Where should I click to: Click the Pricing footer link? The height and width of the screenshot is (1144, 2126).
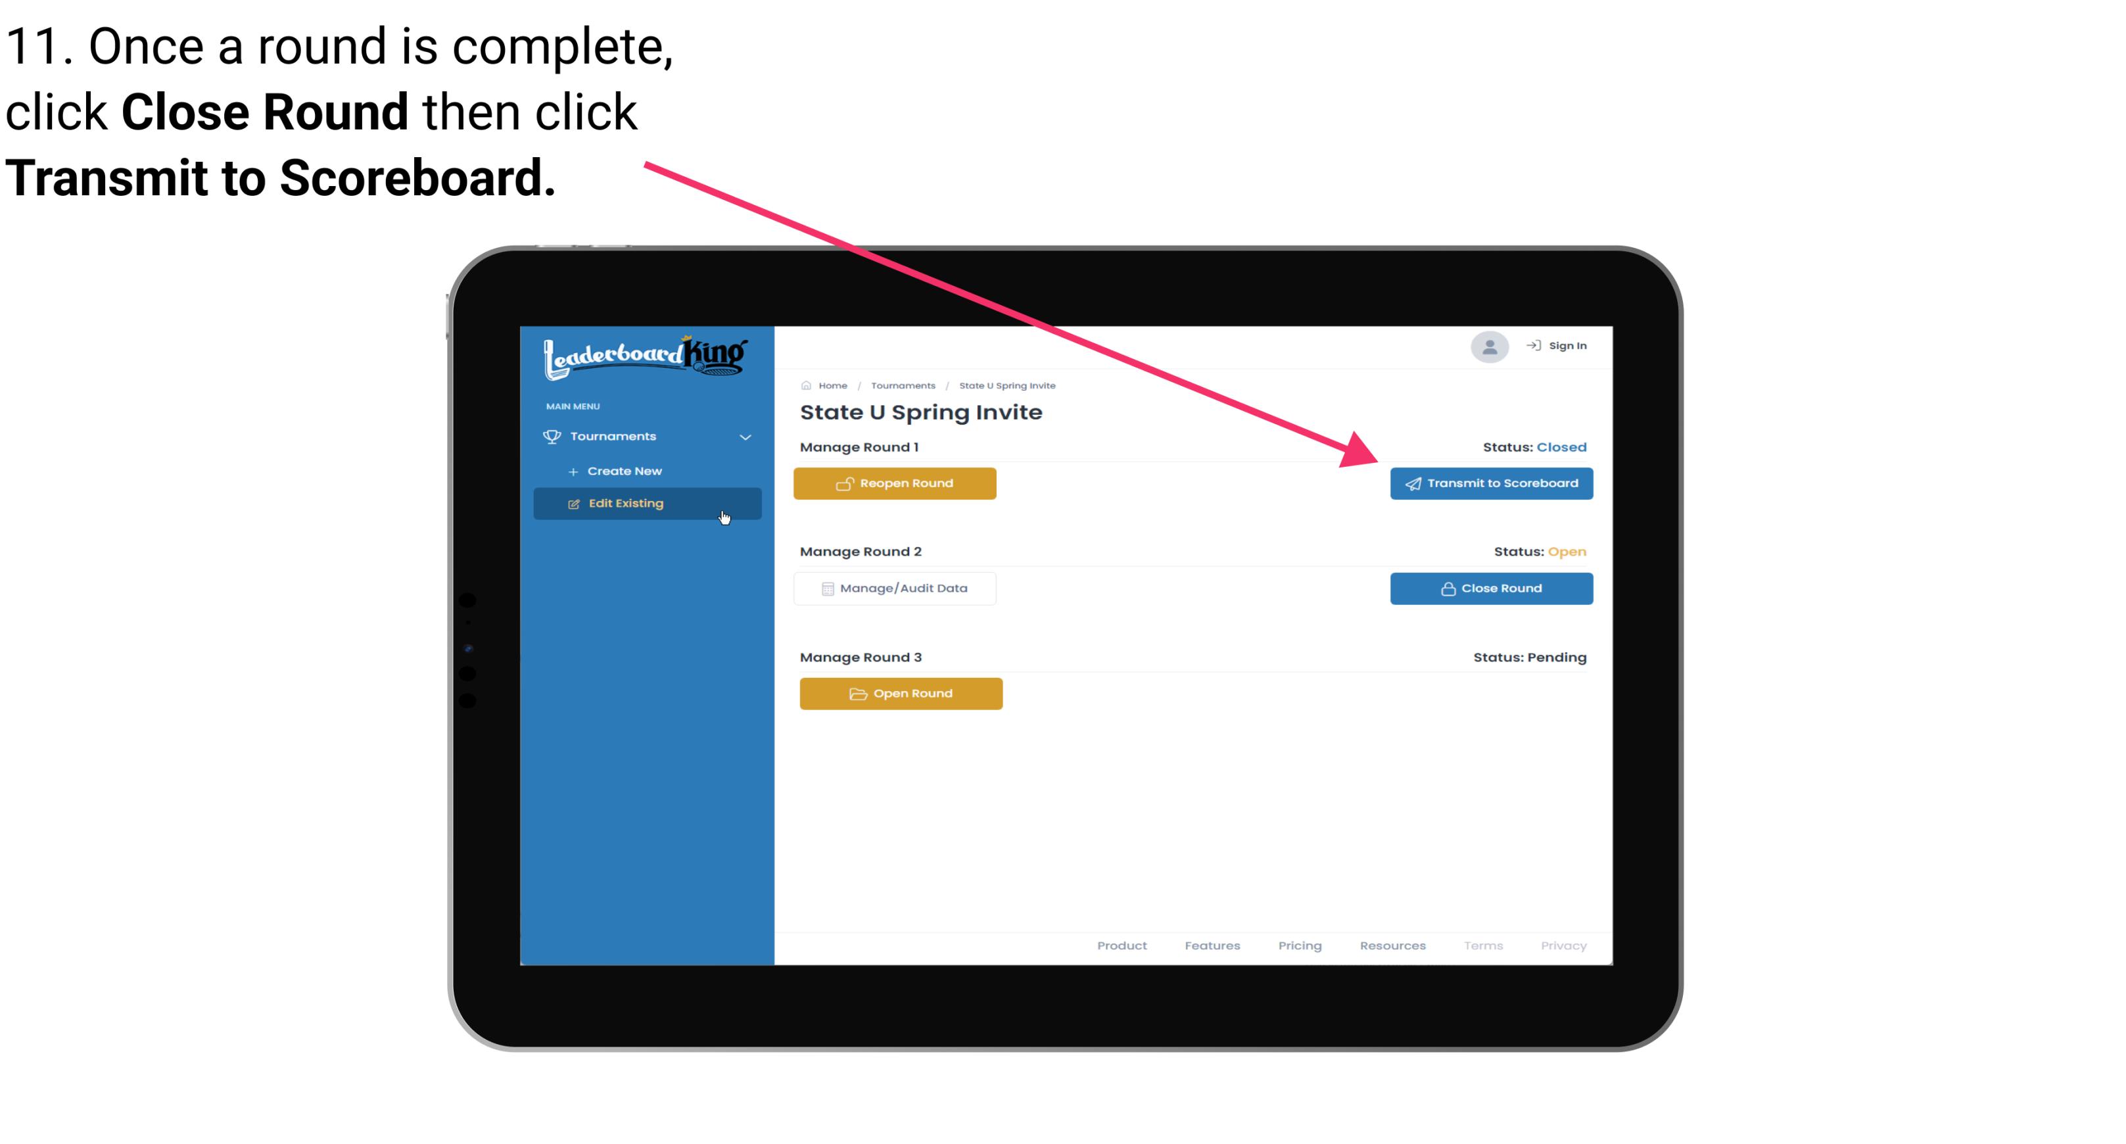[x=1298, y=945]
